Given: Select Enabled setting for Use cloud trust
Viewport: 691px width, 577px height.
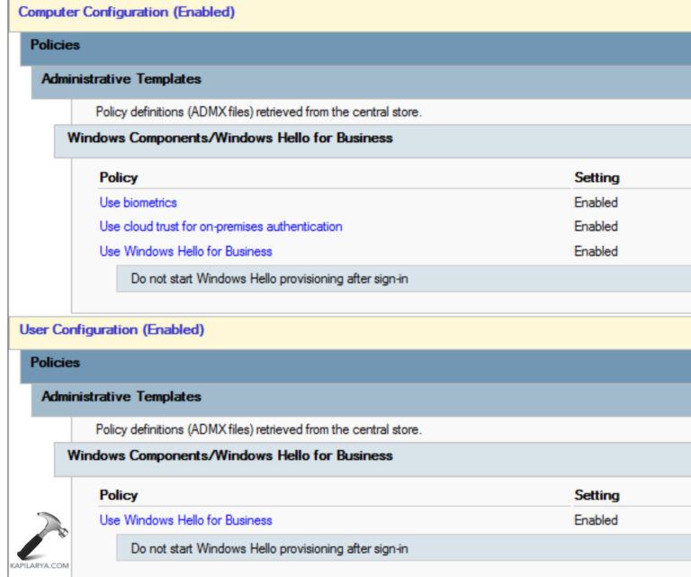Looking at the screenshot, I should (x=596, y=227).
